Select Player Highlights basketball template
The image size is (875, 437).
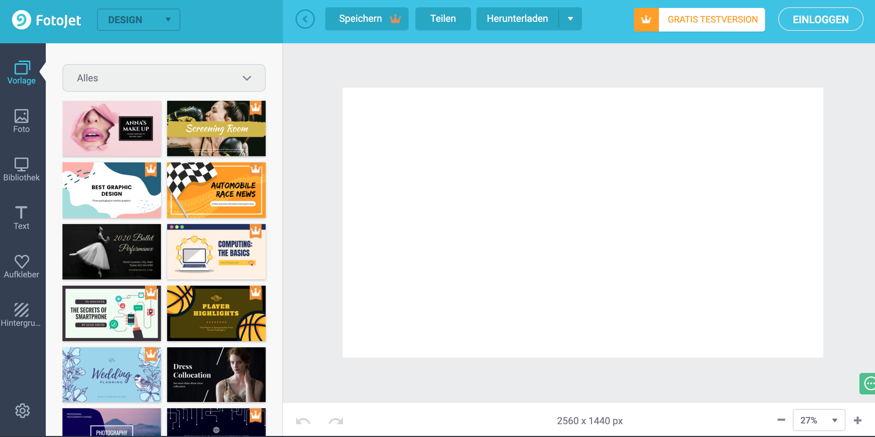click(x=216, y=313)
